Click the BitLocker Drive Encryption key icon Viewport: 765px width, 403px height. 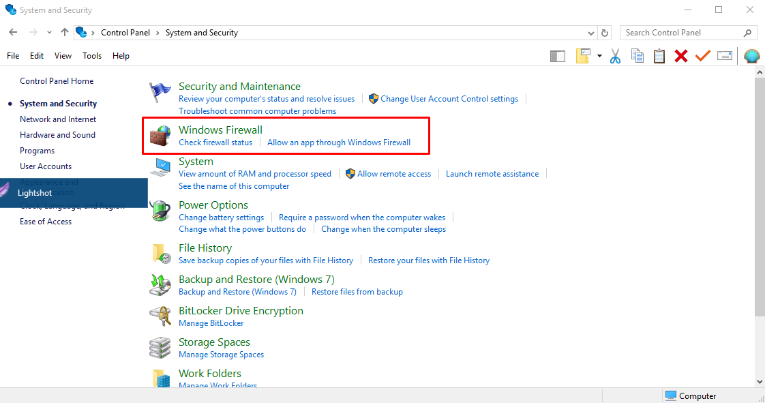(x=160, y=316)
